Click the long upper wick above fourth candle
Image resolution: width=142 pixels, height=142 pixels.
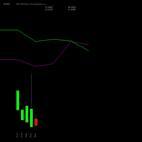(32, 91)
